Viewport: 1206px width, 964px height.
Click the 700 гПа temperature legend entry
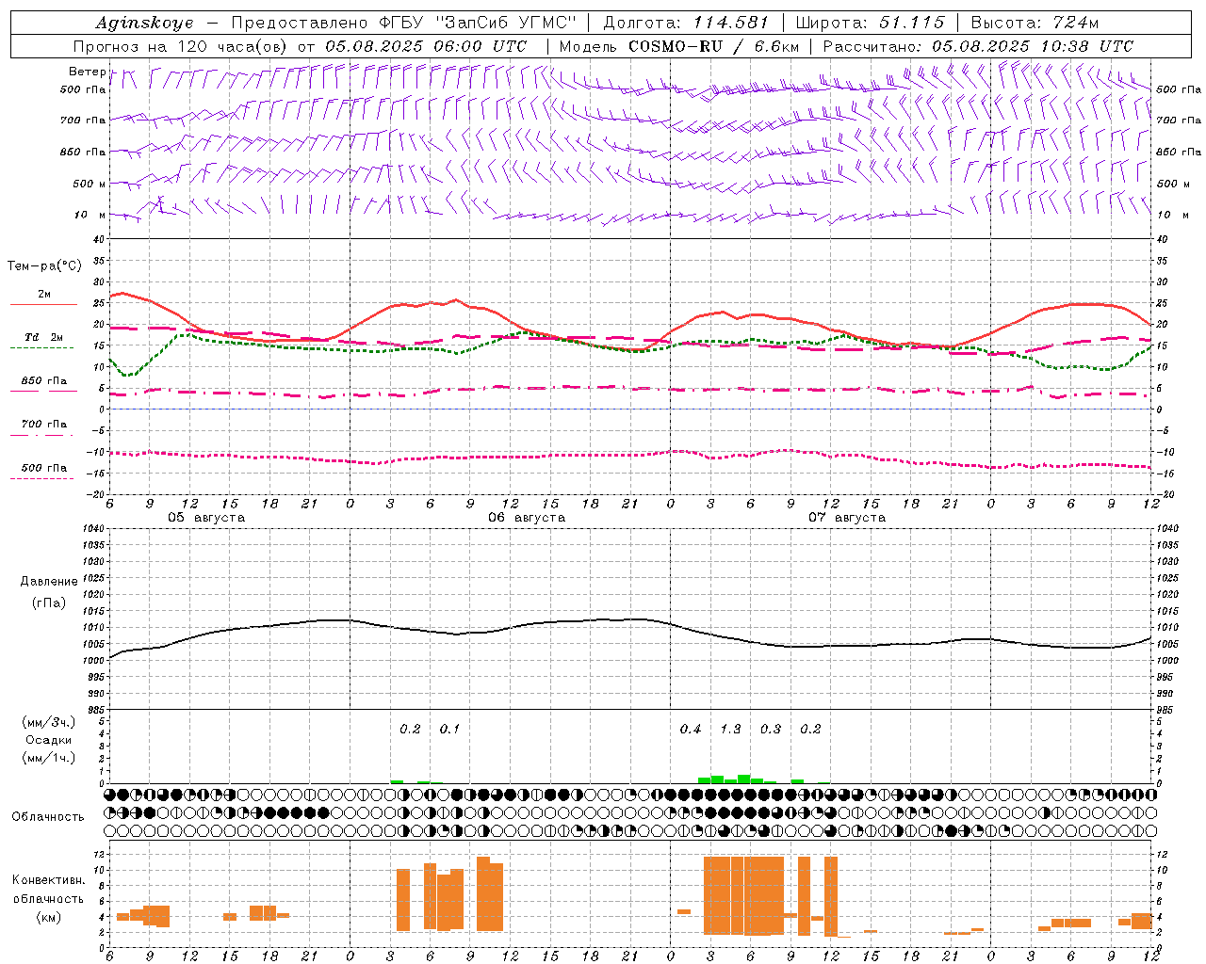coord(44,425)
